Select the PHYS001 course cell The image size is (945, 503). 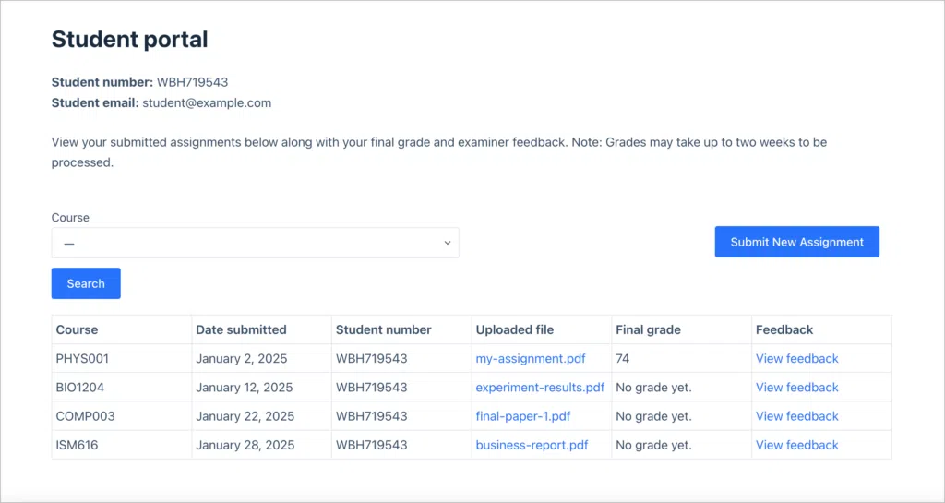click(x=122, y=358)
